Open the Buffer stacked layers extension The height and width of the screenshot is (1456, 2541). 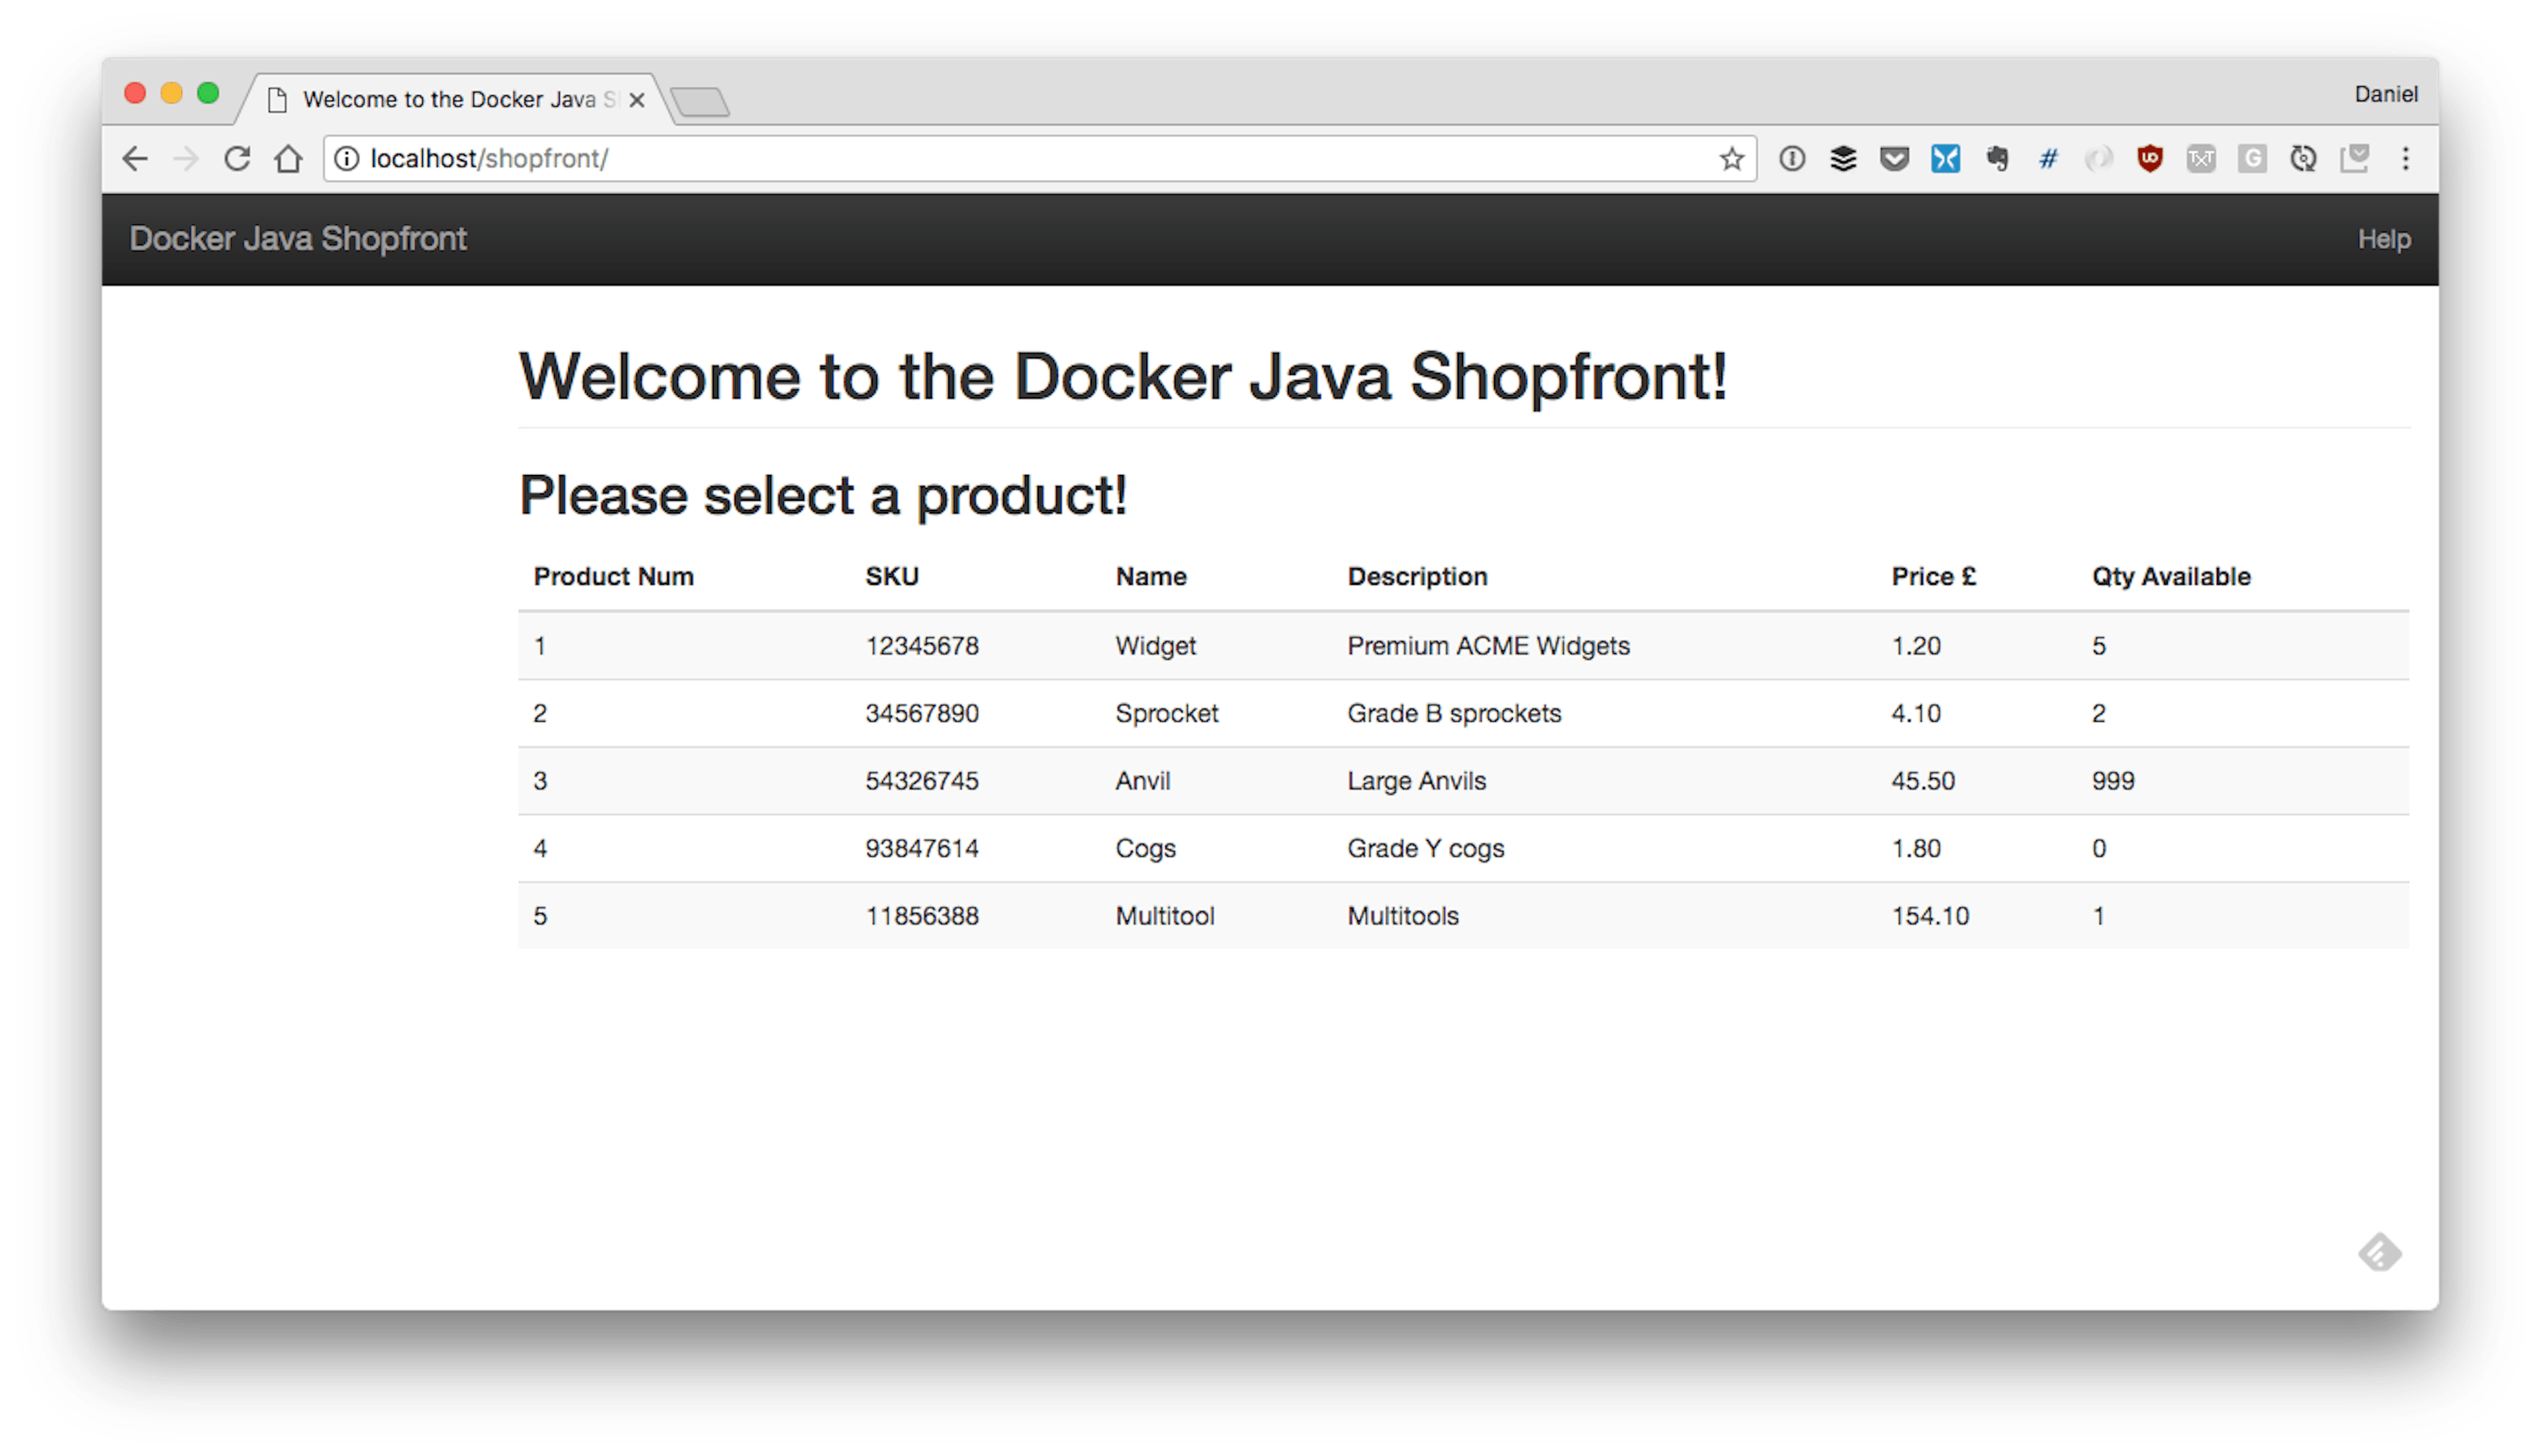click(x=1843, y=158)
